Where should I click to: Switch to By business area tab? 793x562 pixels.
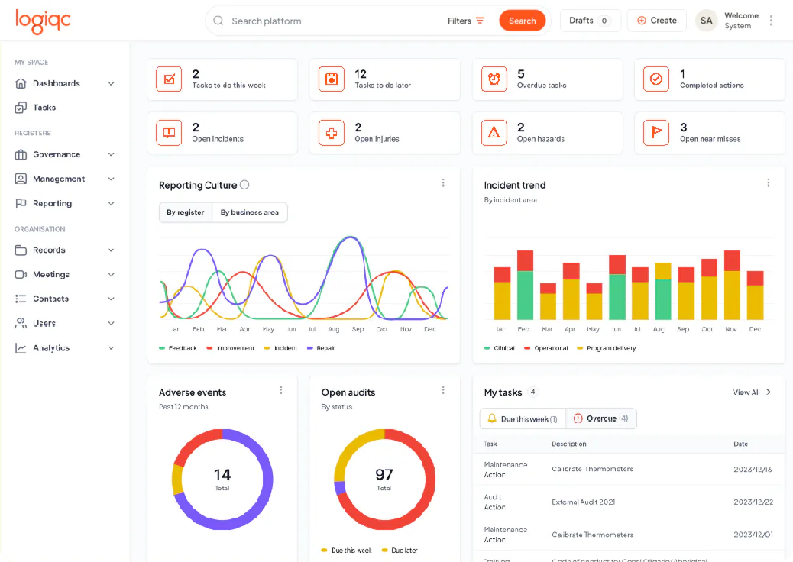pyautogui.click(x=249, y=212)
